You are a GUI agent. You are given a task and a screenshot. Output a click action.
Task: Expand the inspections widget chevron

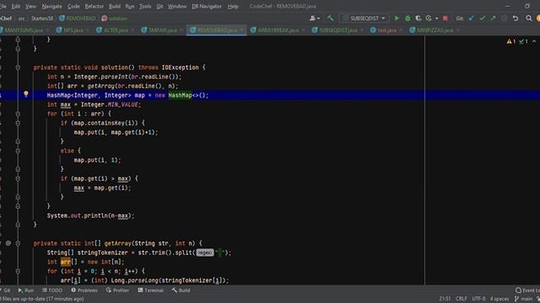click(x=534, y=41)
